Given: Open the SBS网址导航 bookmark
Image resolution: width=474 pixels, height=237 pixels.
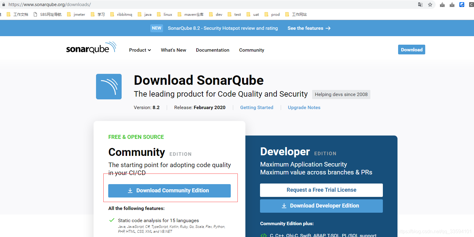Looking at the screenshot, I should coord(47,14).
